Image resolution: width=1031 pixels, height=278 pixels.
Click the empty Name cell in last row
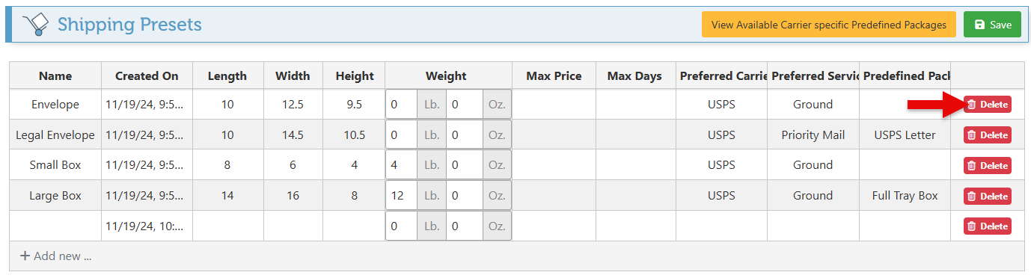[x=55, y=226]
